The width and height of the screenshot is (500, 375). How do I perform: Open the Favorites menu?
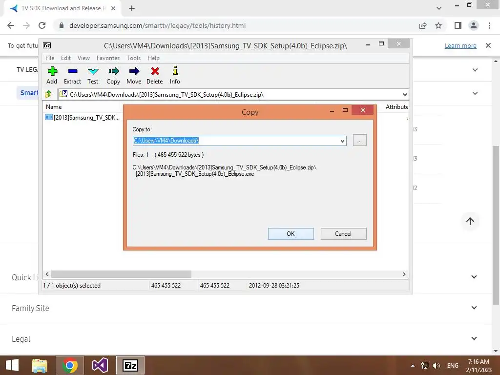tap(108, 58)
